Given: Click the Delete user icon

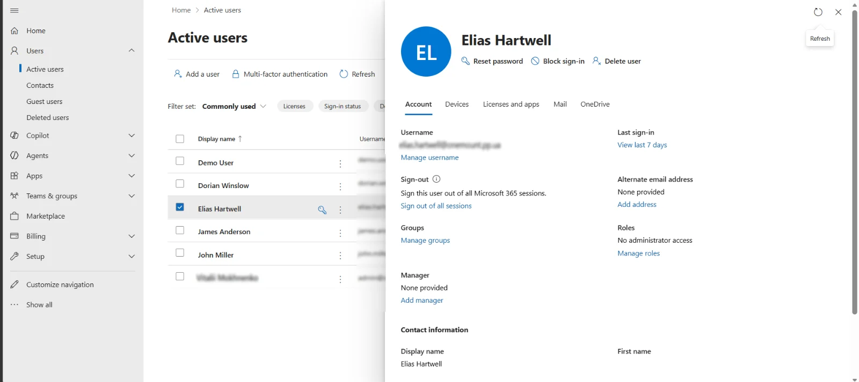Looking at the screenshot, I should coord(596,61).
